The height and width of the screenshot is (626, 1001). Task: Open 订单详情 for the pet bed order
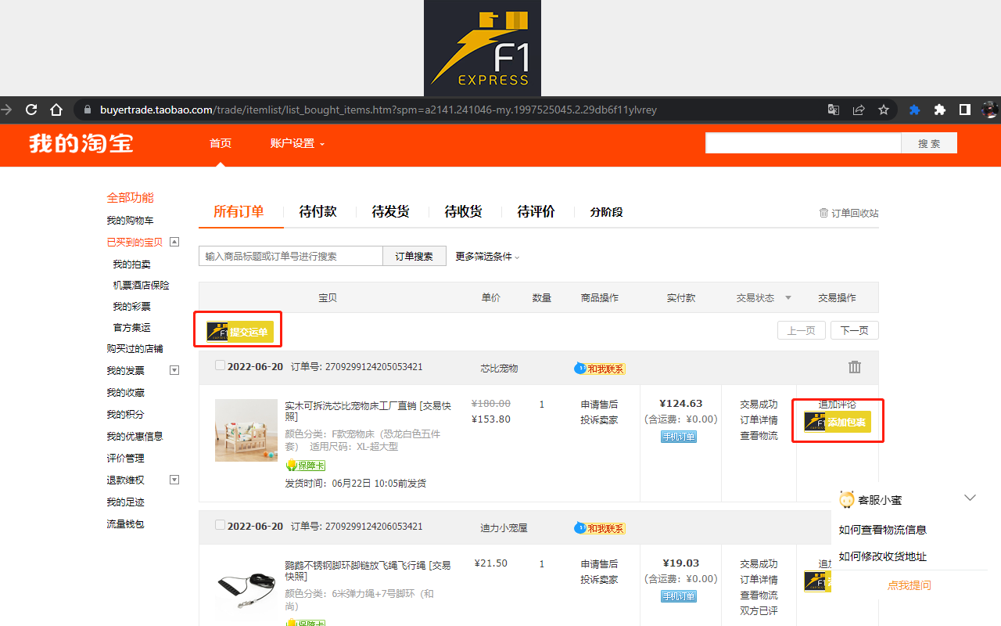pos(759,420)
